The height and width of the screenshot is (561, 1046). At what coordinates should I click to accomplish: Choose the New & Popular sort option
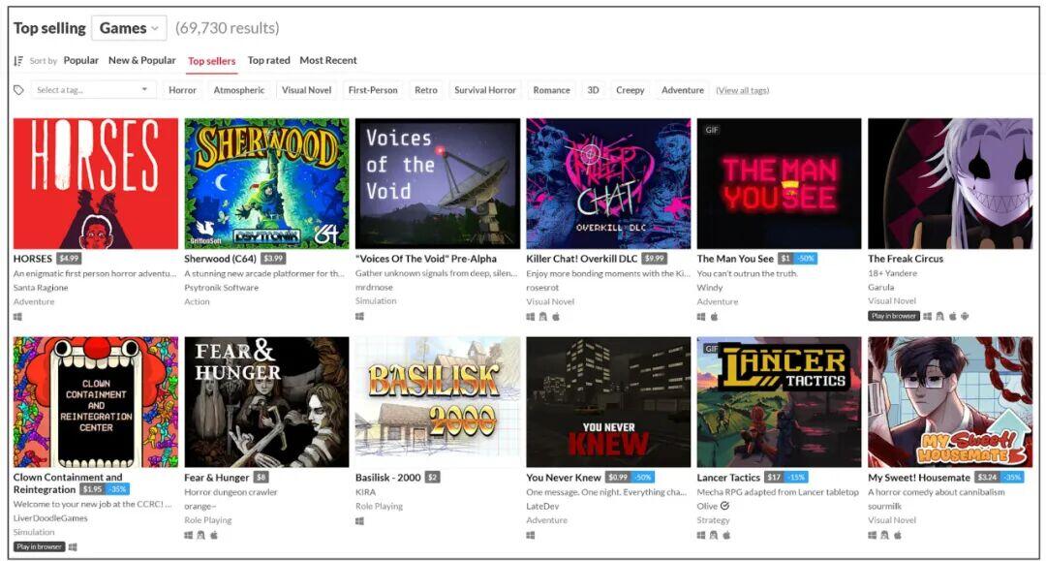(x=142, y=60)
